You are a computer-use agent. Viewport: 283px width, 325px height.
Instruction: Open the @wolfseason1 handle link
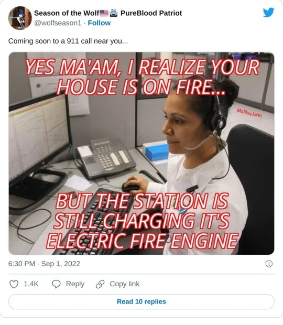(58, 23)
